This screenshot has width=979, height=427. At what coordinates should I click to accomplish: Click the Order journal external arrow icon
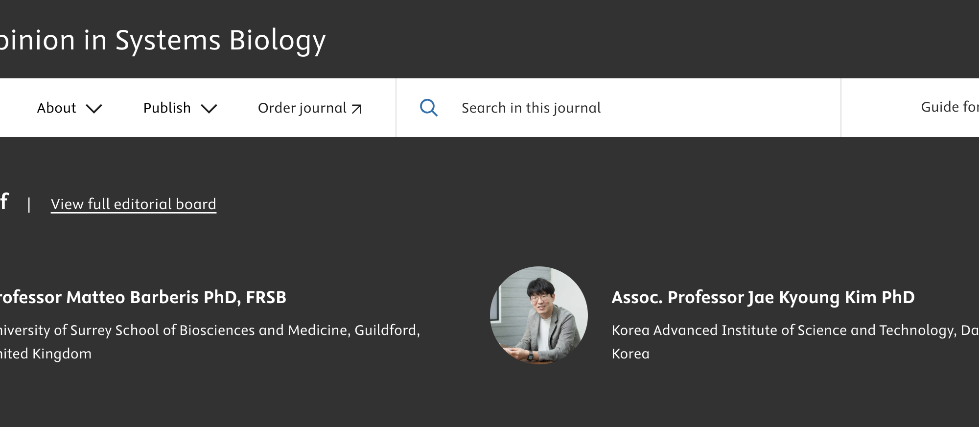tap(357, 109)
